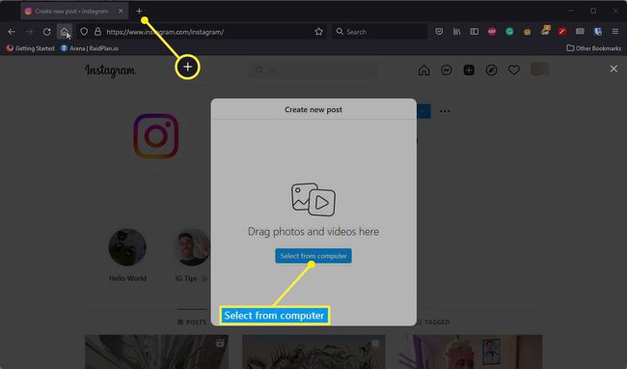Click the Instagram wordmark logo
Image resolution: width=627 pixels, height=369 pixels.
[110, 71]
